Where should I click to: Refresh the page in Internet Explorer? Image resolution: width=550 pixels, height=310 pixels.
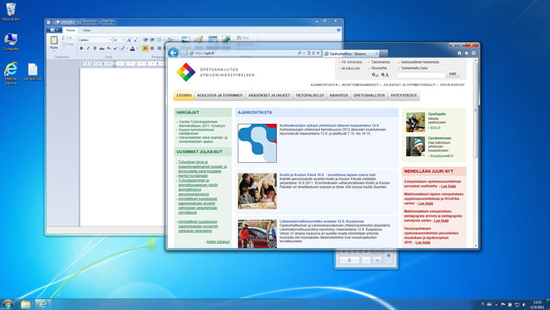tap(313, 53)
